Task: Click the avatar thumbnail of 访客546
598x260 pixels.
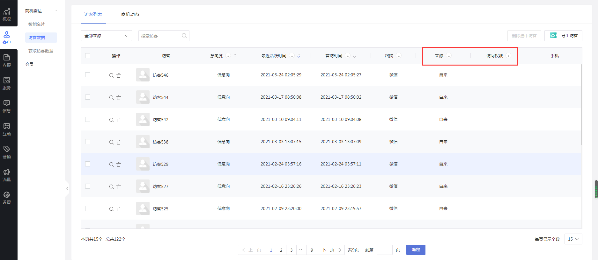Action: pos(143,75)
